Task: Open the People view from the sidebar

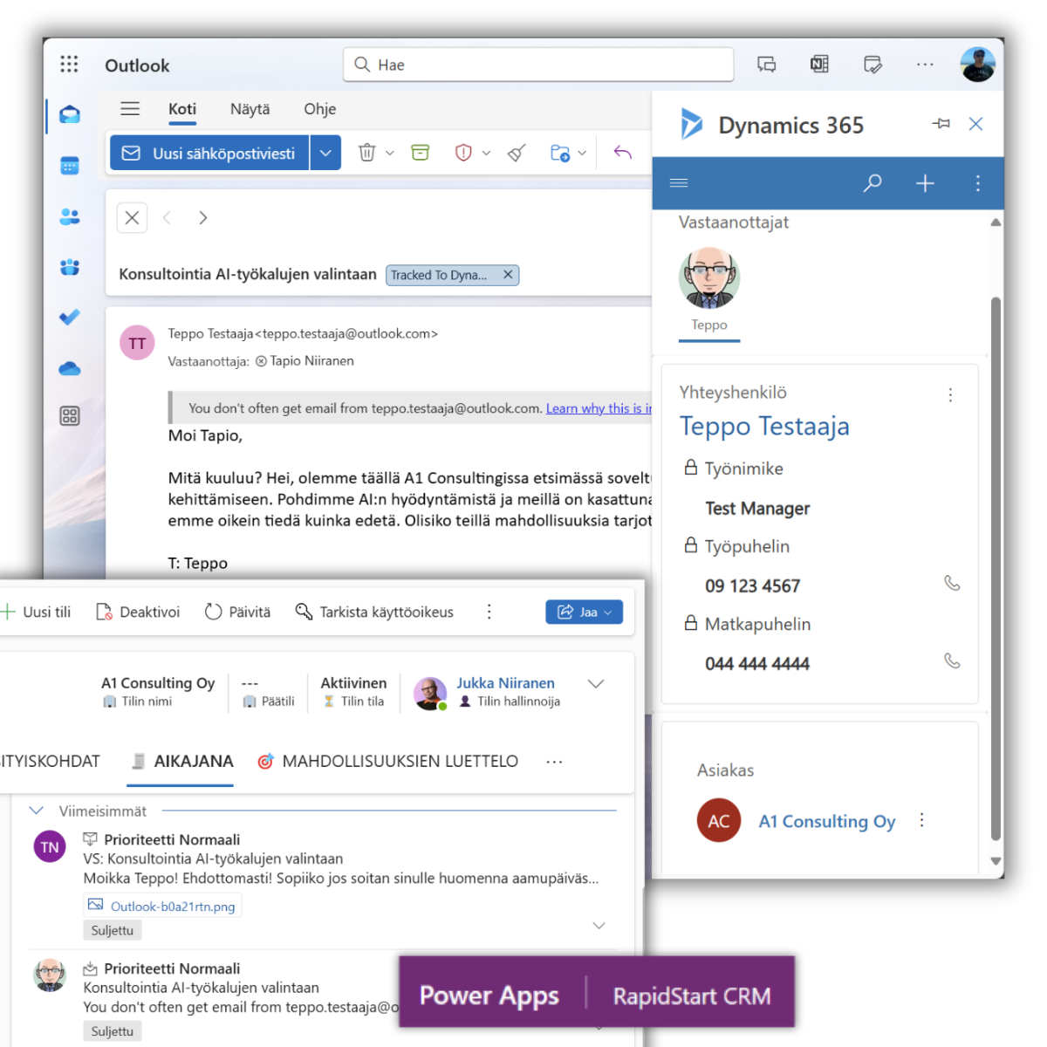Action: coord(70,216)
